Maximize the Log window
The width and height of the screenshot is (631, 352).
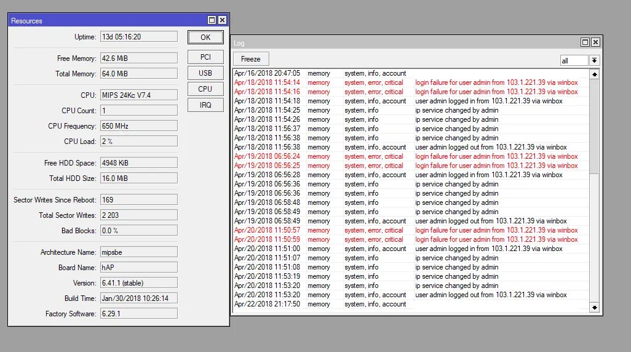pyautogui.click(x=585, y=42)
